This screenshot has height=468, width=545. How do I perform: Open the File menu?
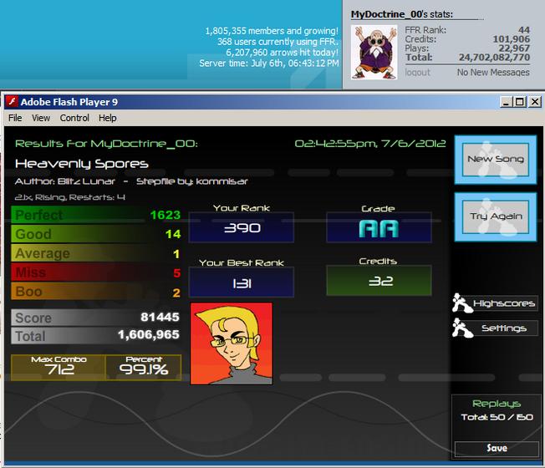coord(15,118)
